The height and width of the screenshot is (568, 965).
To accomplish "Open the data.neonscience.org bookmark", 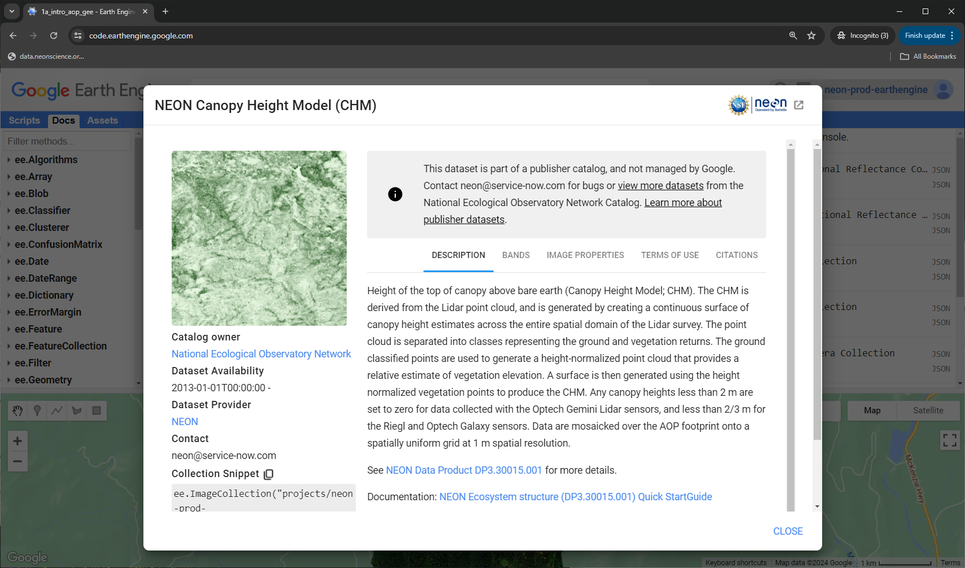I will tap(46, 56).
